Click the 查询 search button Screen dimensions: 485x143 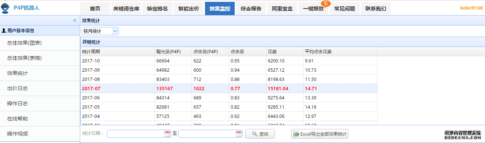click(x=260, y=134)
